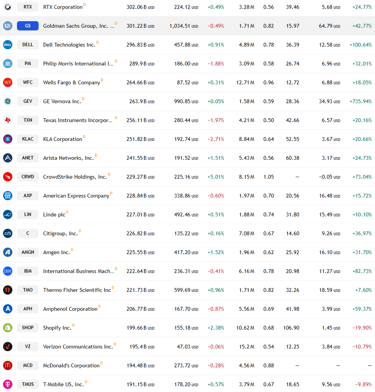
Task: Click the Texas Instruments logo icon
Action: point(8,120)
